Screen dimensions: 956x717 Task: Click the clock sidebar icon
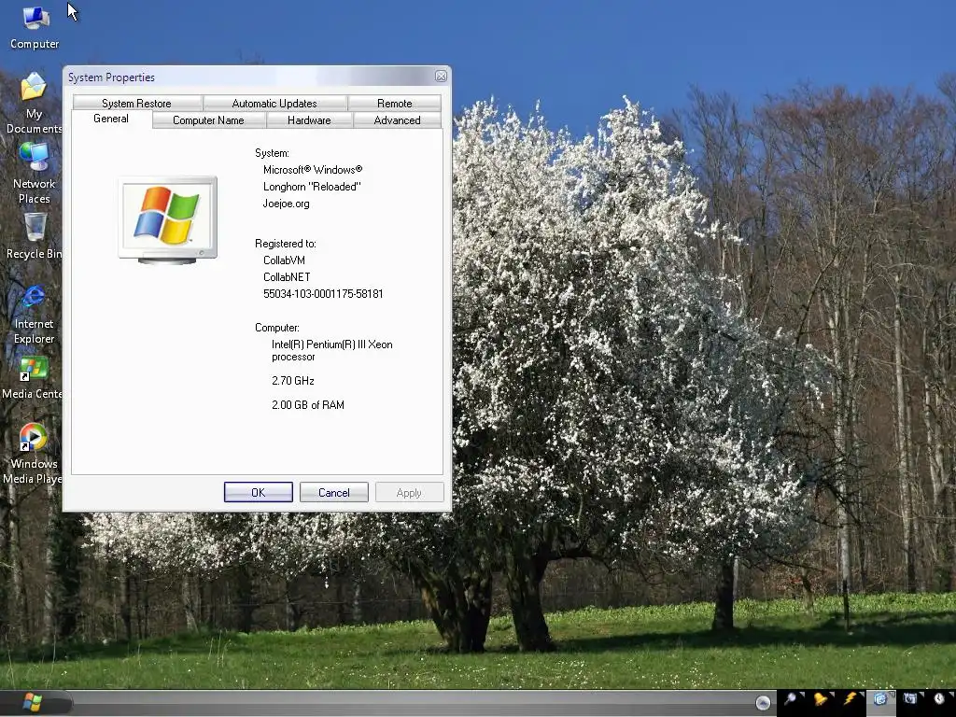[x=939, y=698]
